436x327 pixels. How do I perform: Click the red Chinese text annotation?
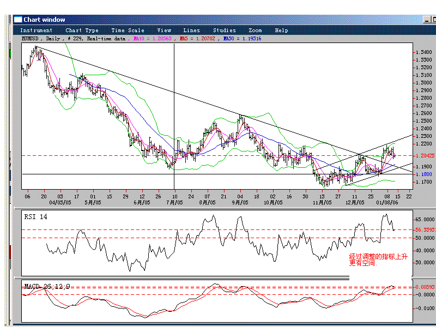coord(378,259)
